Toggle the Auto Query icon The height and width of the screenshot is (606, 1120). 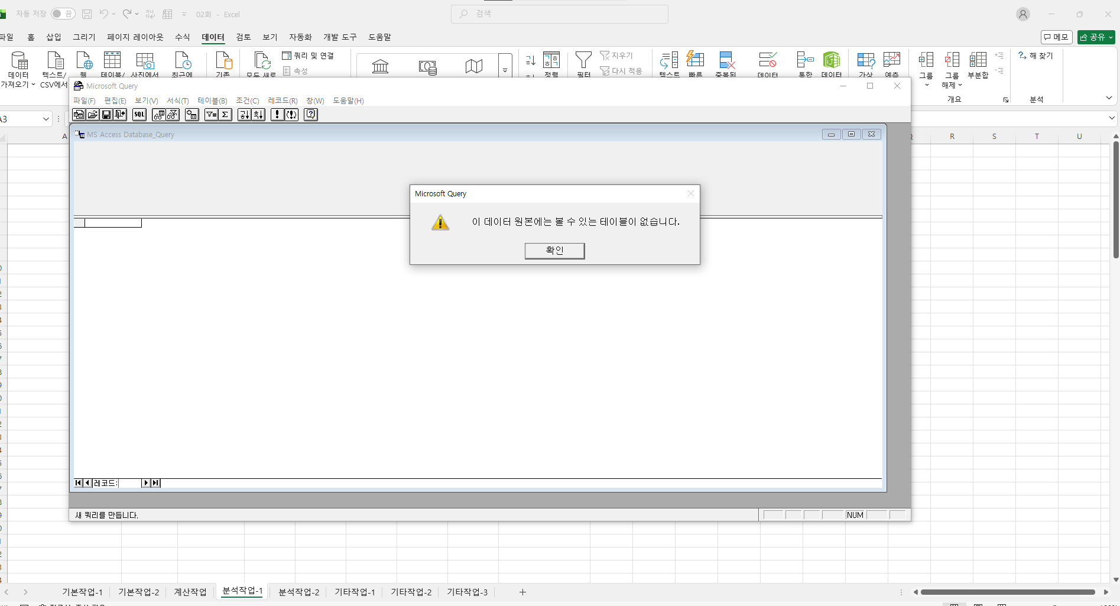[x=292, y=115]
